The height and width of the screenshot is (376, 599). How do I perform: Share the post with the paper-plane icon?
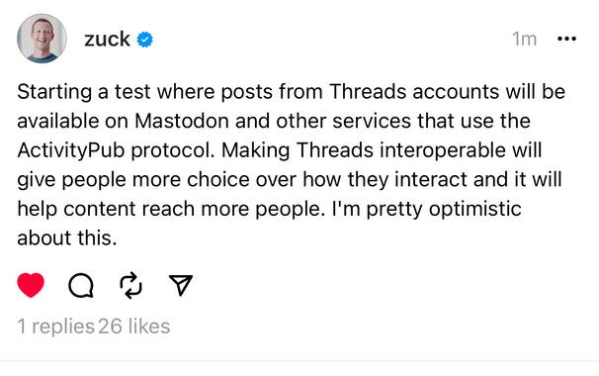click(181, 285)
